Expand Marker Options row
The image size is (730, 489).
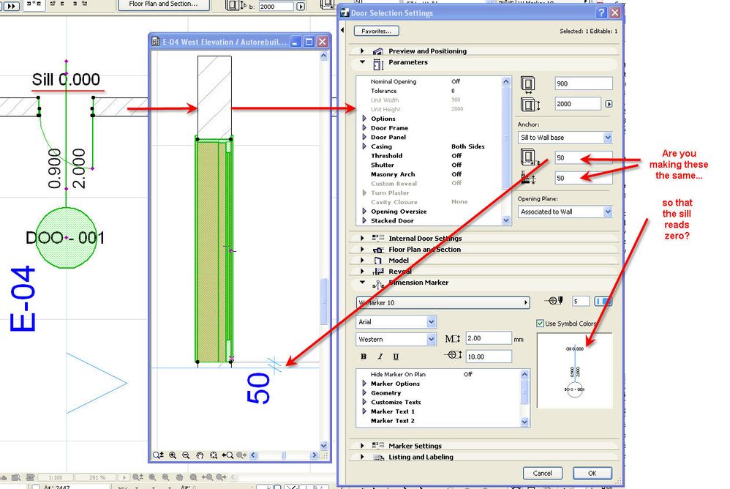click(x=364, y=384)
